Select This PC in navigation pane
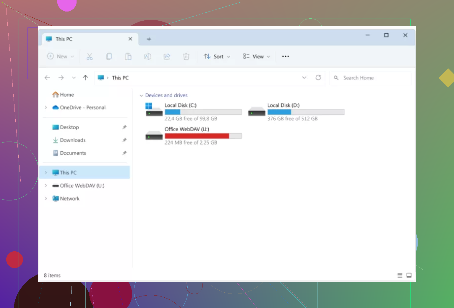 (x=85, y=173)
